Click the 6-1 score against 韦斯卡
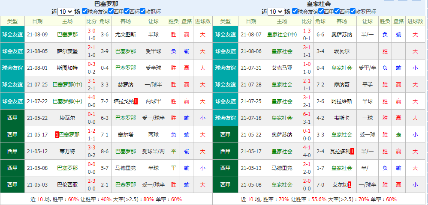The height and width of the screenshot is (205, 428). 307,114
